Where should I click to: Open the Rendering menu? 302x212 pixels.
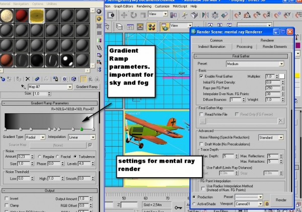144,6
